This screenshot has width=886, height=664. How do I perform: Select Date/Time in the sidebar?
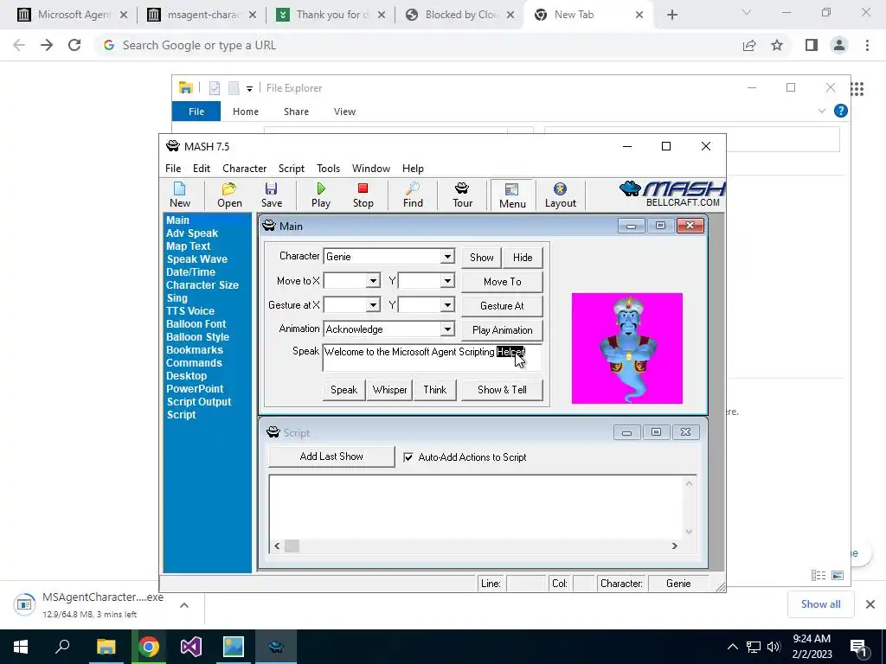190,272
